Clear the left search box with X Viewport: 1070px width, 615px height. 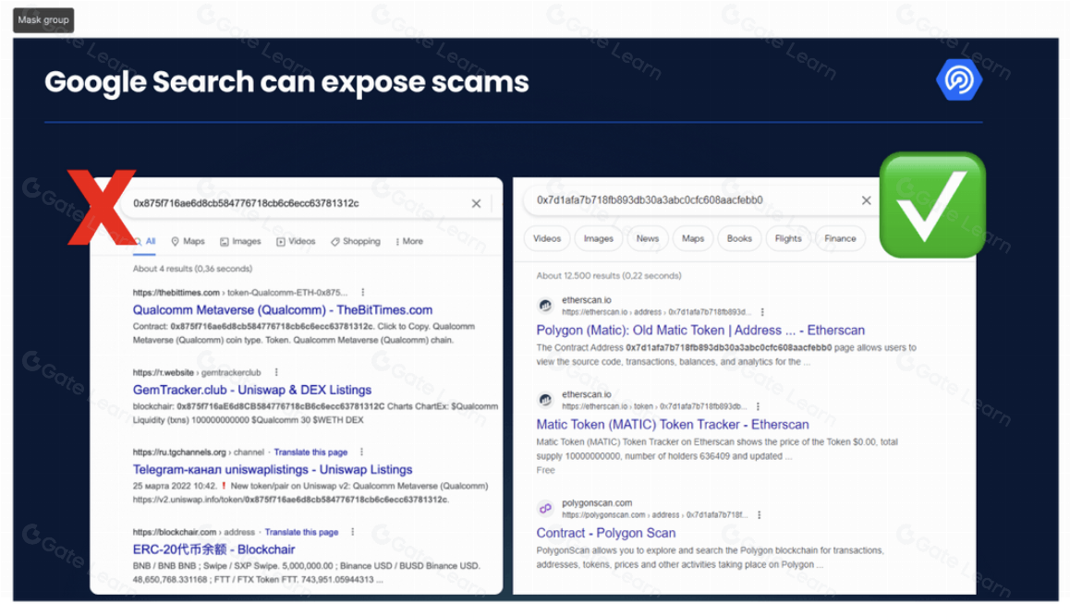click(x=476, y=203)
